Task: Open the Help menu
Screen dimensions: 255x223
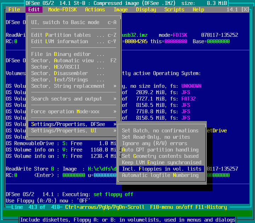Action: (x=198, y=10)
